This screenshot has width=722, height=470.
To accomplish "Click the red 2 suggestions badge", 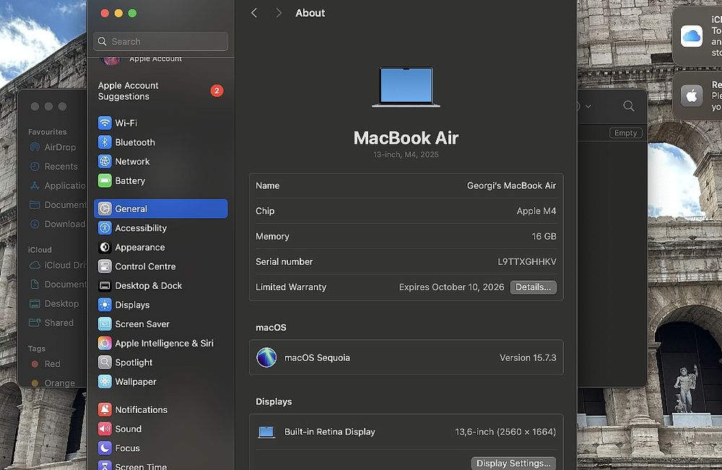I will click(217, 91).
